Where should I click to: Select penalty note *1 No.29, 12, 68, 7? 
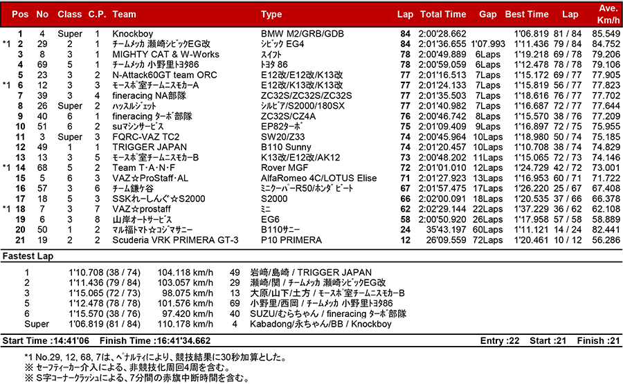coord(155,358)
